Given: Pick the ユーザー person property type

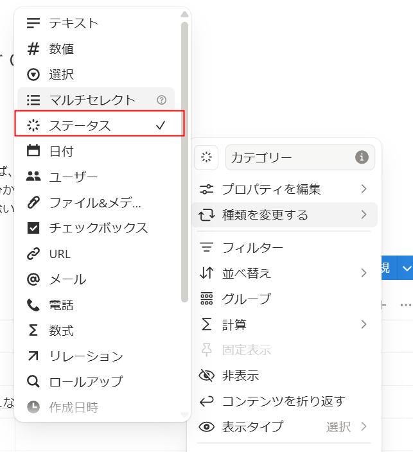Looking at the screenshot, I should 73,177.
